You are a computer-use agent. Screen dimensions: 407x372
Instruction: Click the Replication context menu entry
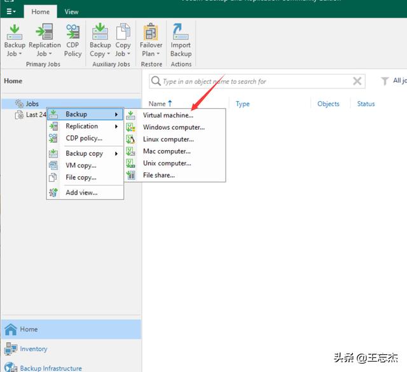[85, 126]
